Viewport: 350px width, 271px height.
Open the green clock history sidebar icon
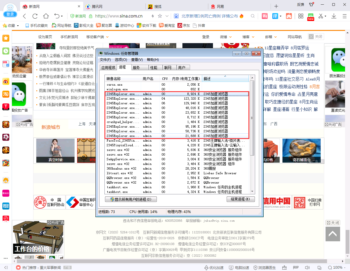(6, 51)
